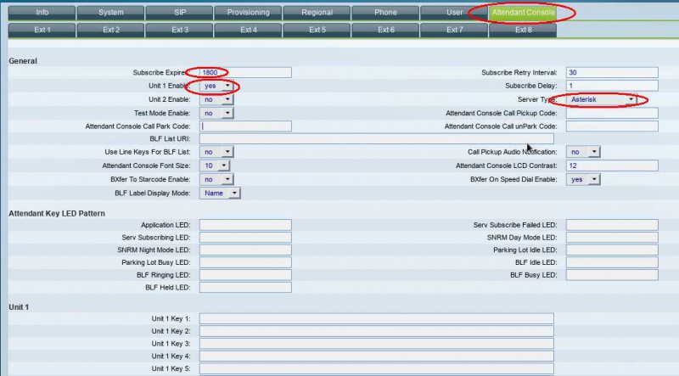Switch to the Ext 8 tab
Viewport: 679px width, 376px height.
click(523, 30)
